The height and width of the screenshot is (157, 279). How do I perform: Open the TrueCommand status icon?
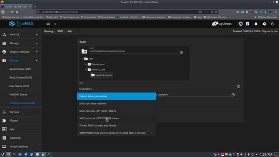(241, 24)
